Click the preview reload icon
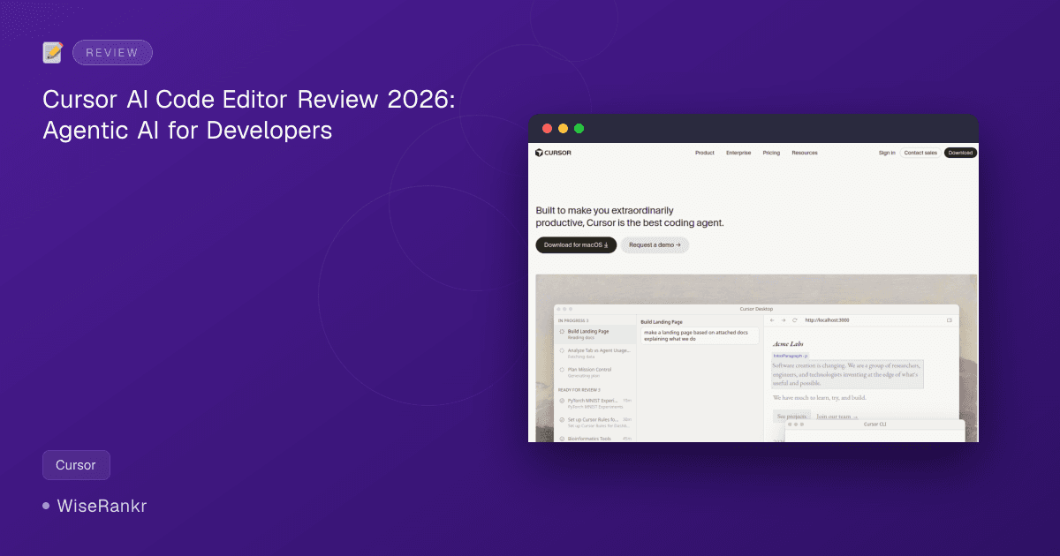The height and width of the screenshot is (556, 1060). [794, 320]
